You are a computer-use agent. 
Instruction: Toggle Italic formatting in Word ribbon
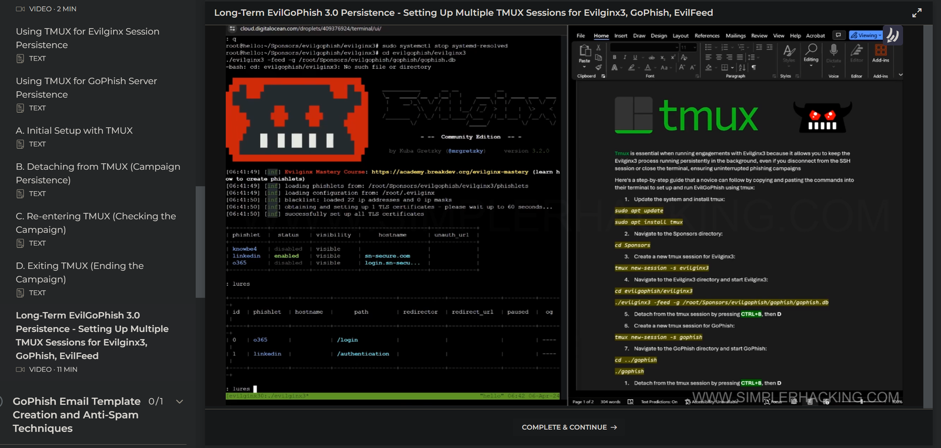coord(625,58)
